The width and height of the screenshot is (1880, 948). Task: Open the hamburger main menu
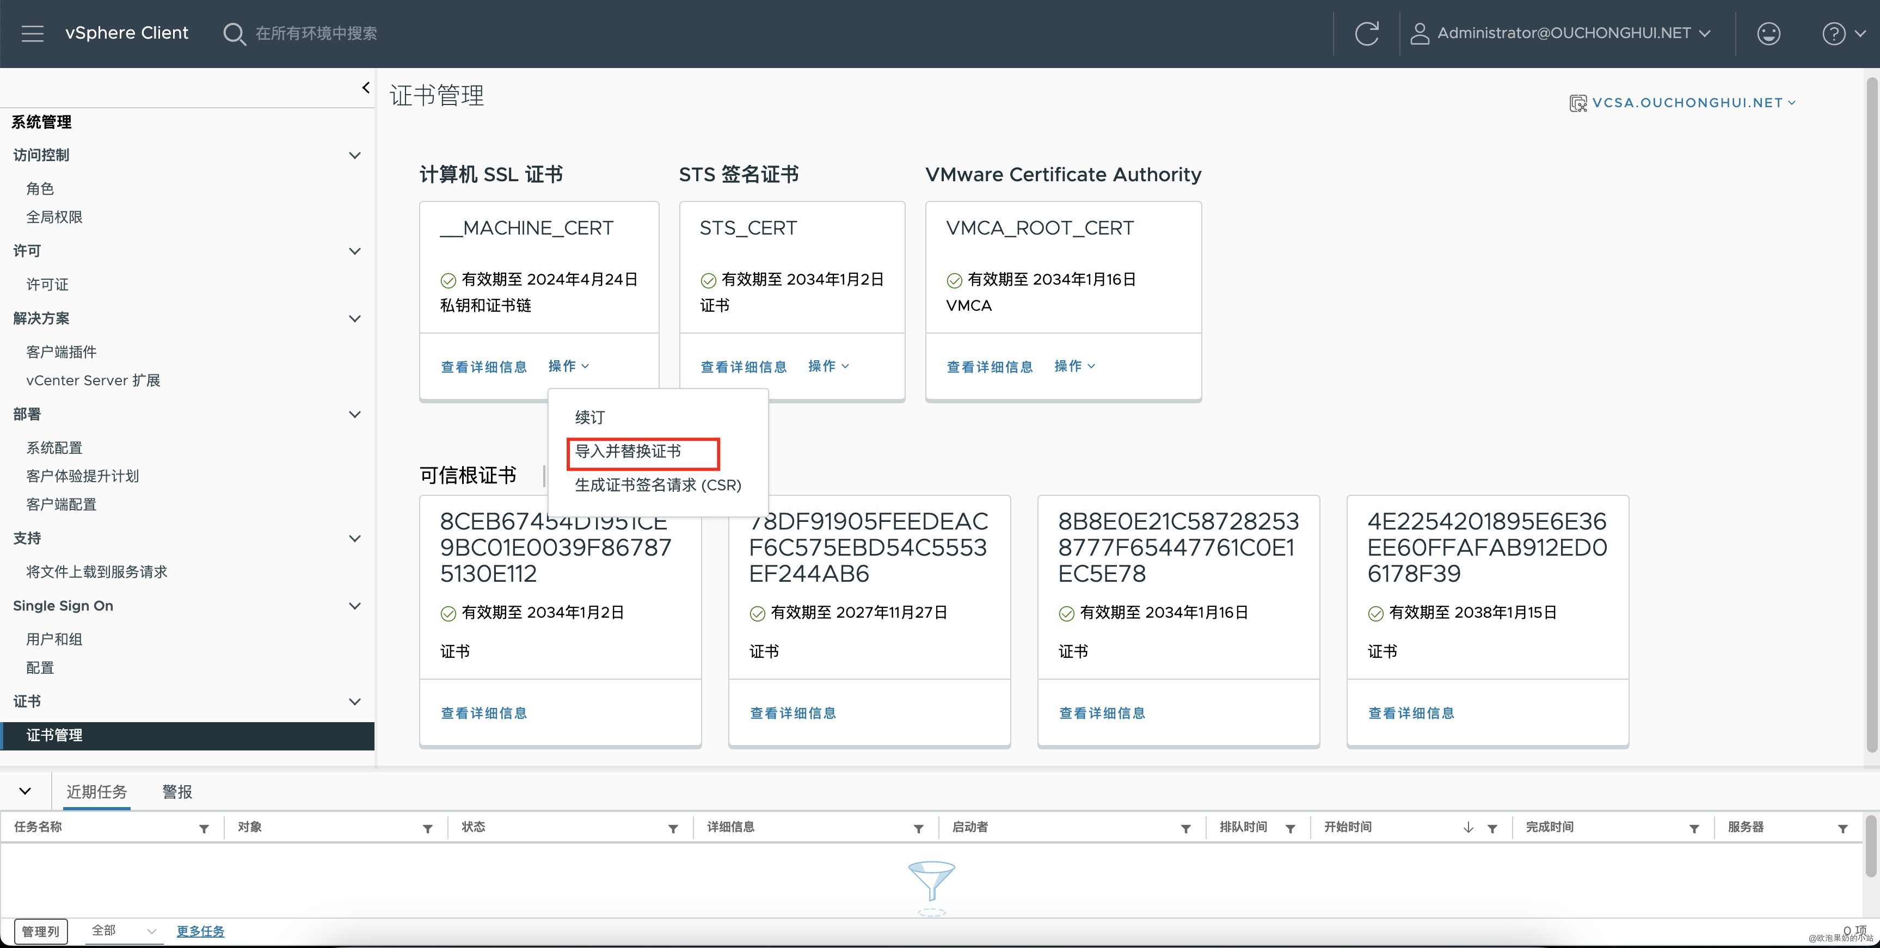32,33
